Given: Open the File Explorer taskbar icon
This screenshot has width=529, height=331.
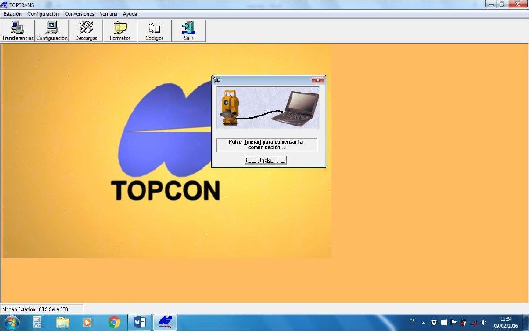Looking at the screenshot, I should coord(63,323).
